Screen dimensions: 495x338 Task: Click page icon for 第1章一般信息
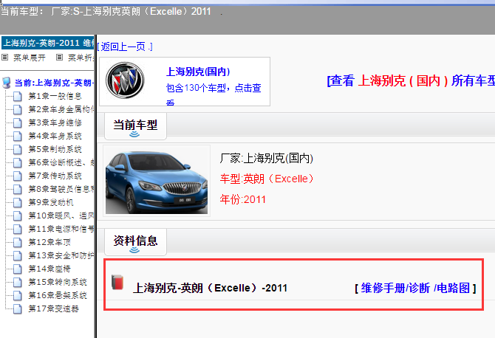coord(18,96)
